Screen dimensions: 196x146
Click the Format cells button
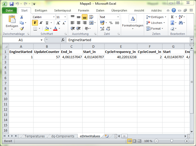click(155, 29)
